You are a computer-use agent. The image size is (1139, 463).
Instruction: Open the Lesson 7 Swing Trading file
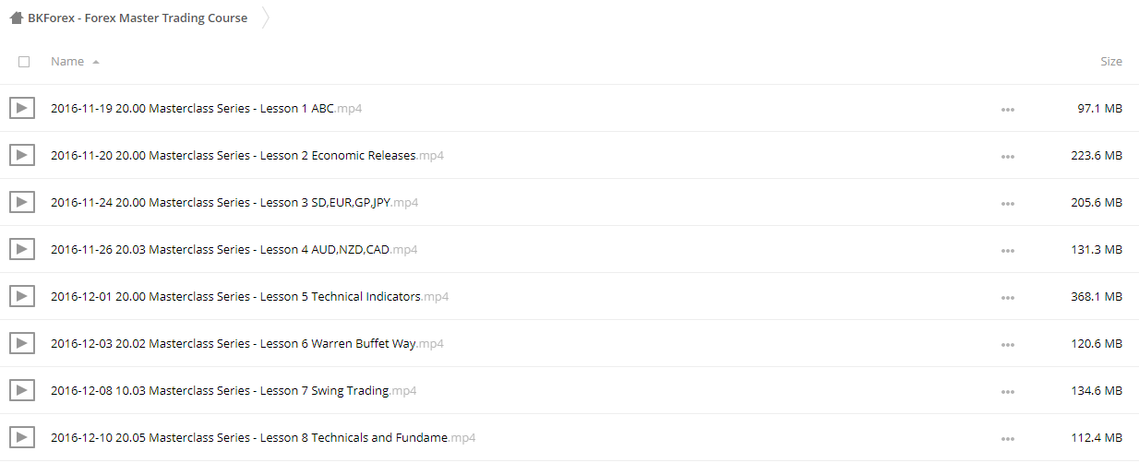234,390
